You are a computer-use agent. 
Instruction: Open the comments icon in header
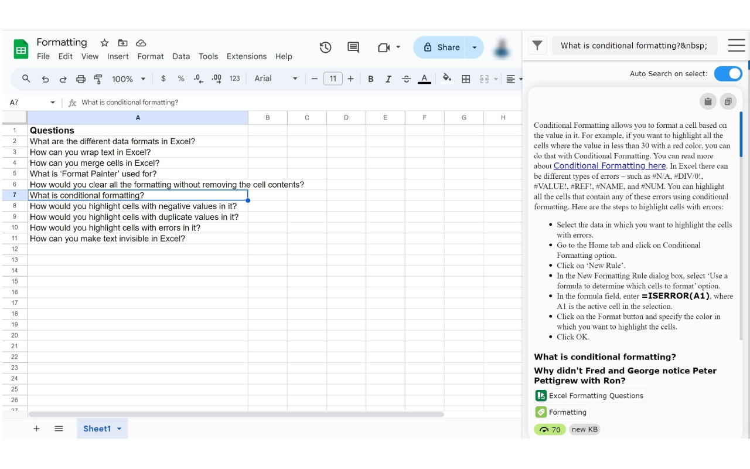[x=353, y=47]
